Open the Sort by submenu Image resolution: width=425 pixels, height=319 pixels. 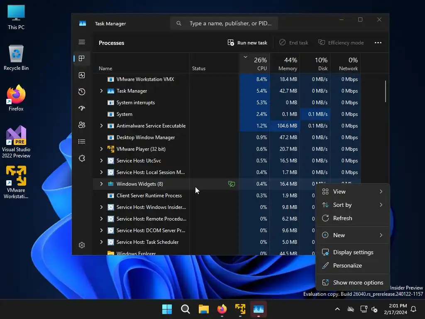tap(353, 205)
